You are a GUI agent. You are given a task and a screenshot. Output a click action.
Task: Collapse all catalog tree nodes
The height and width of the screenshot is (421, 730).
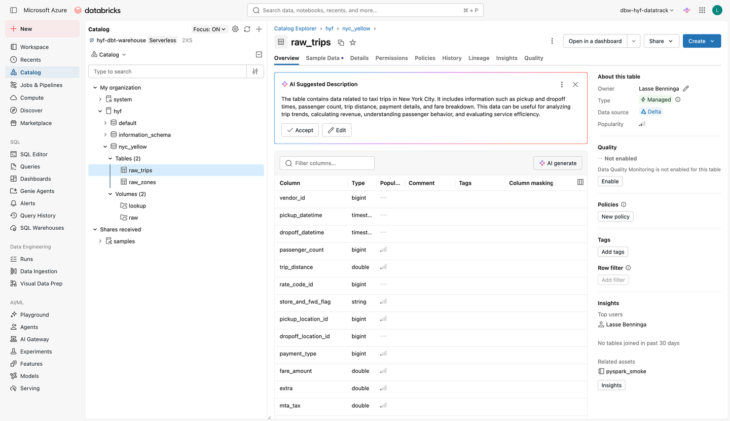259,55
